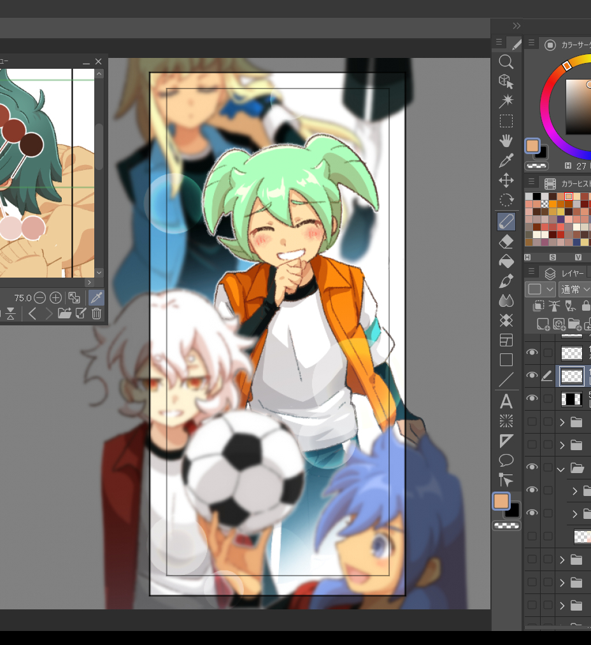Enable Clip to layer below
The width and height of the screenshot is (591, 645).
(538, 306)
